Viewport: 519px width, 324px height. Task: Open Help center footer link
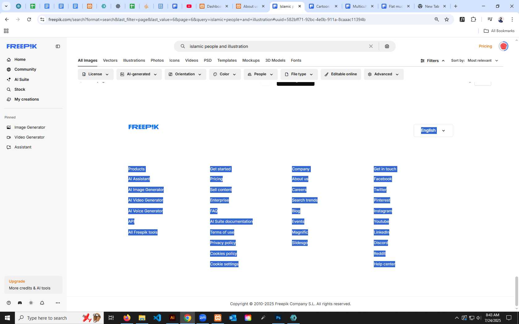pos(384,264)
